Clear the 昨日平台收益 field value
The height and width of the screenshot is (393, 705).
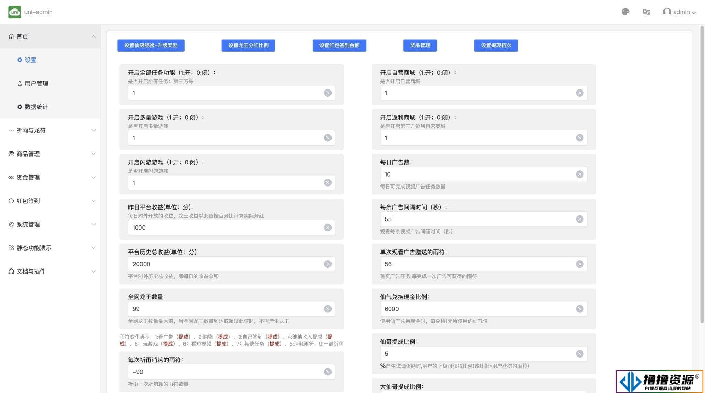(327, 227)
